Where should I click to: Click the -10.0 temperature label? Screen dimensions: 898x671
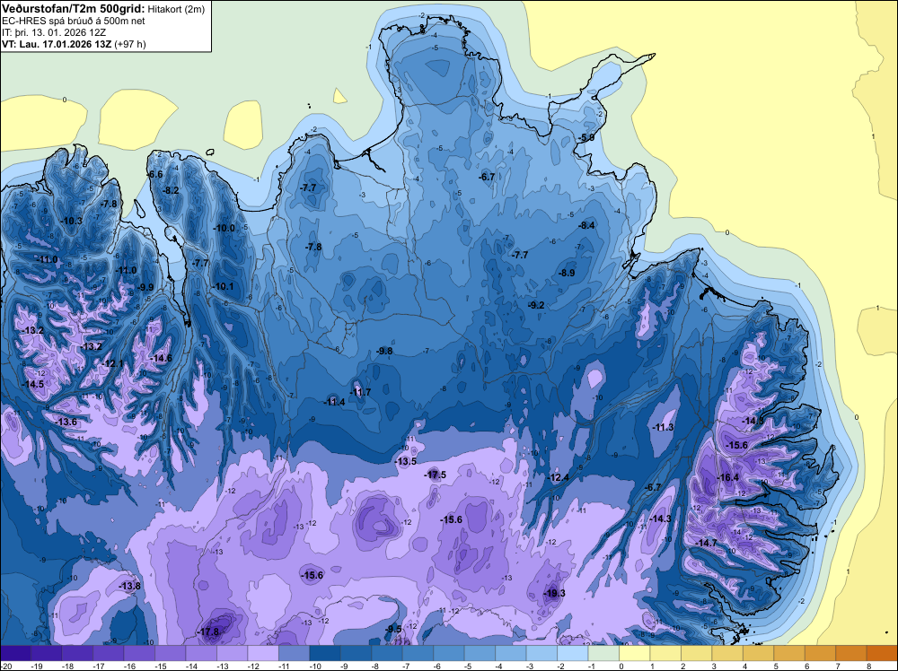(224, 228)
